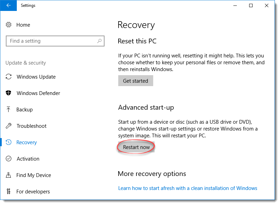Click the Activation checkmark icon
Viewport: 280px width, 205px height.
coord(9,159)
